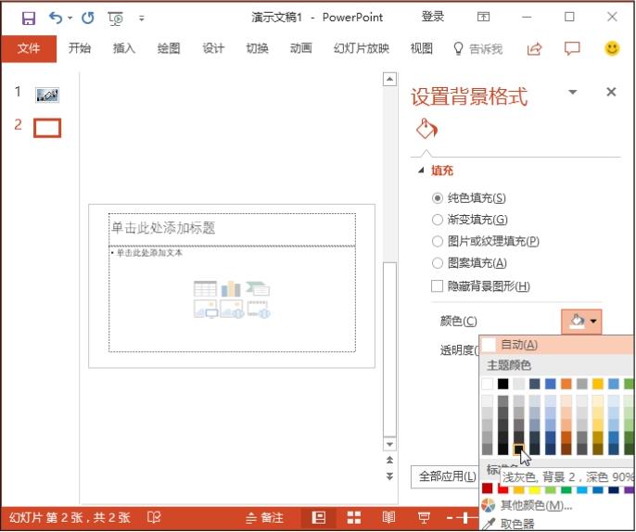Screen dimensions: 636x532
Task: Collapse the 填充 section triangle
Action: [x=422, y=171]
